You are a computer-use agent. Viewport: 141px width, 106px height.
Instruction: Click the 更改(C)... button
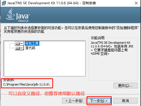click(126, 86)
